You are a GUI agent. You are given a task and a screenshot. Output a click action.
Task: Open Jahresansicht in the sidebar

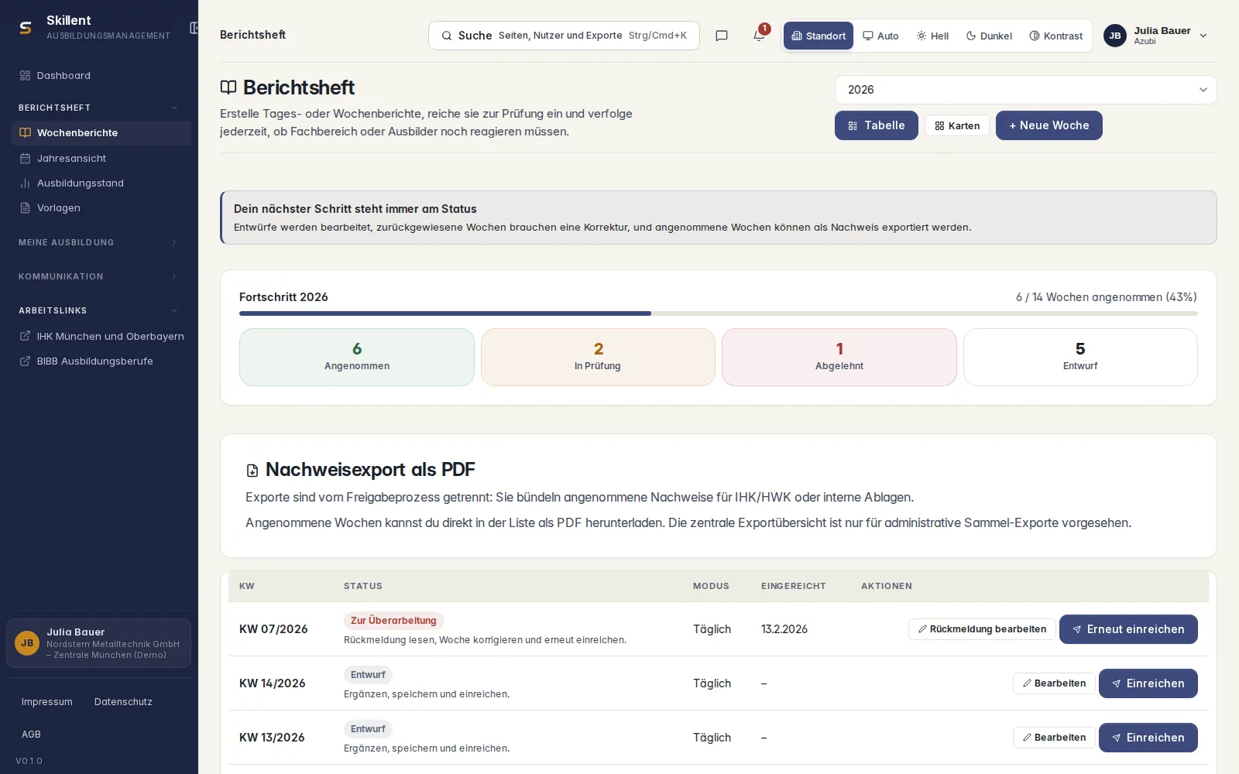click(101, 158)
